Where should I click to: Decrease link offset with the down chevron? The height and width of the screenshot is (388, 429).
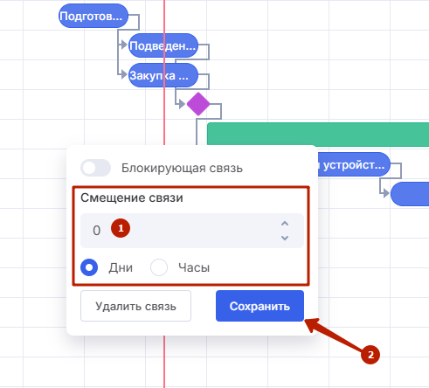click(x=285, y=238)
